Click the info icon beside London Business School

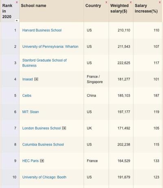click(64, 128)
